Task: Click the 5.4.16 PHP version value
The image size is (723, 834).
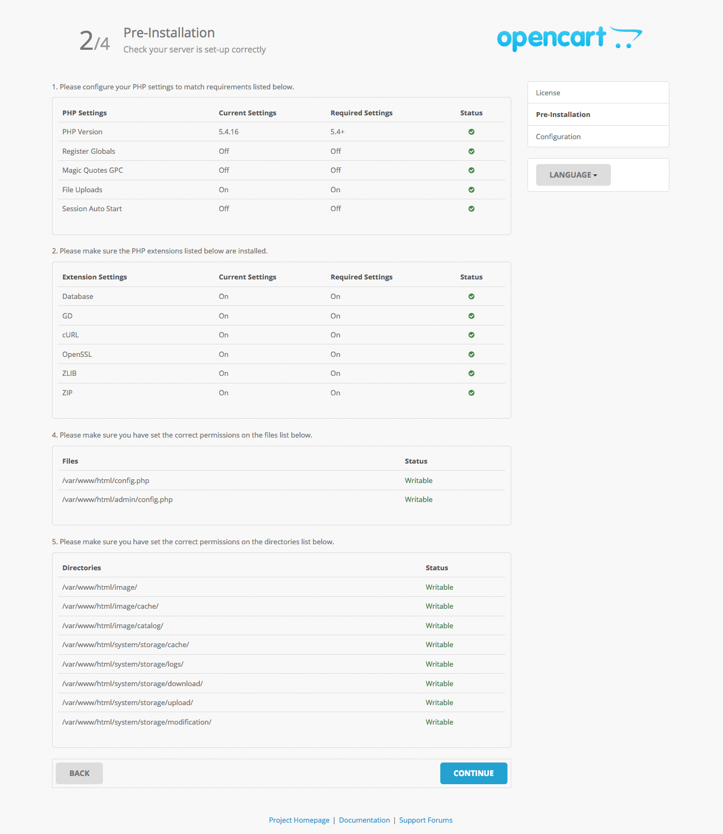Action: [229, 132]
